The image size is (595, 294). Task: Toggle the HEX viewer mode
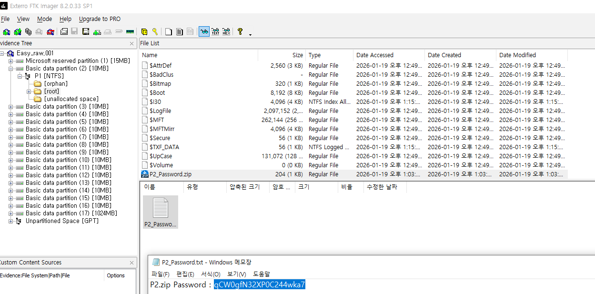click(x=226, y=32)
